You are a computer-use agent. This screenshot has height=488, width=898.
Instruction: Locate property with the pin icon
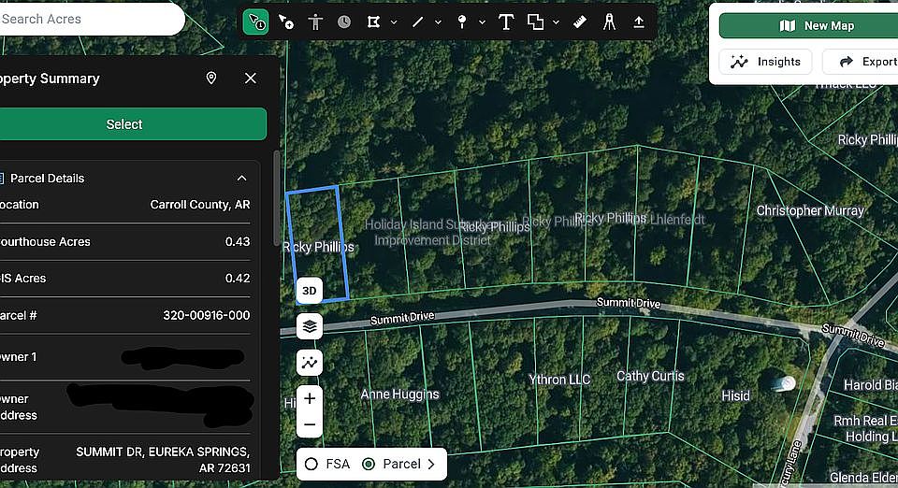pos(211,79)
